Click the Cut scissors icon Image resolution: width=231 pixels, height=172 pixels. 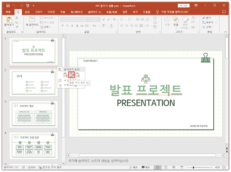pyautogui.click(x=17, y=18)
